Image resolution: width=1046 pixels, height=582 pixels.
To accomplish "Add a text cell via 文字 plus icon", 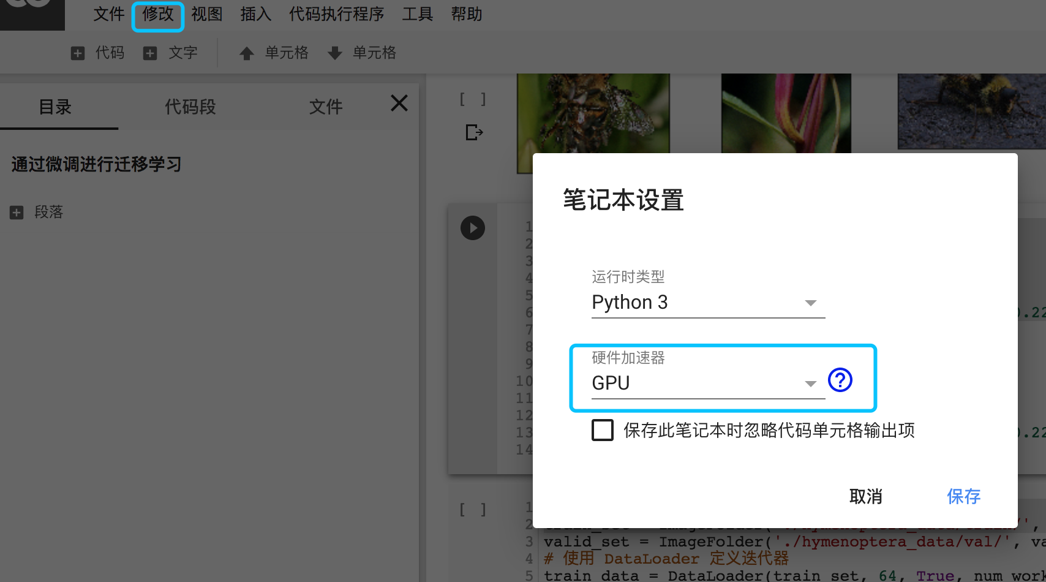I will [150, 53].
